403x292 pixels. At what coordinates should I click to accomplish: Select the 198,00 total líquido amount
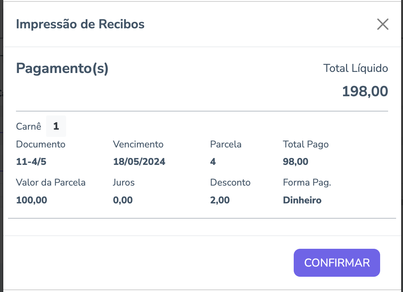click(x=365, y=92)
